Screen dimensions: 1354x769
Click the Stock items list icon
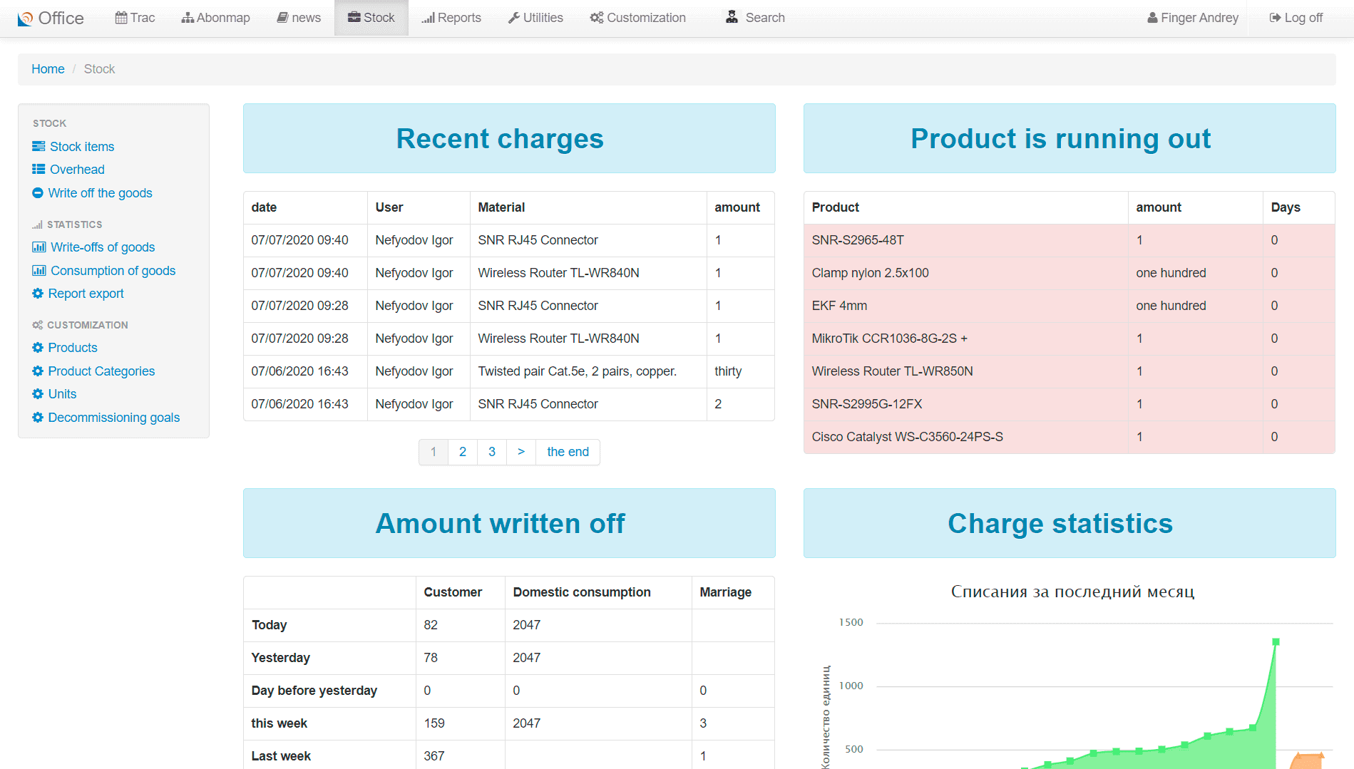[39, 146]
